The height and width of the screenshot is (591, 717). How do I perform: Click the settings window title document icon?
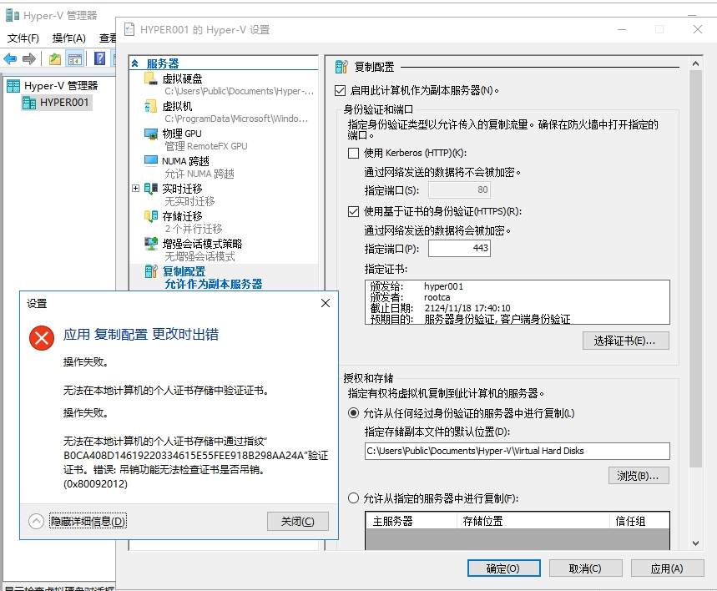129,29
